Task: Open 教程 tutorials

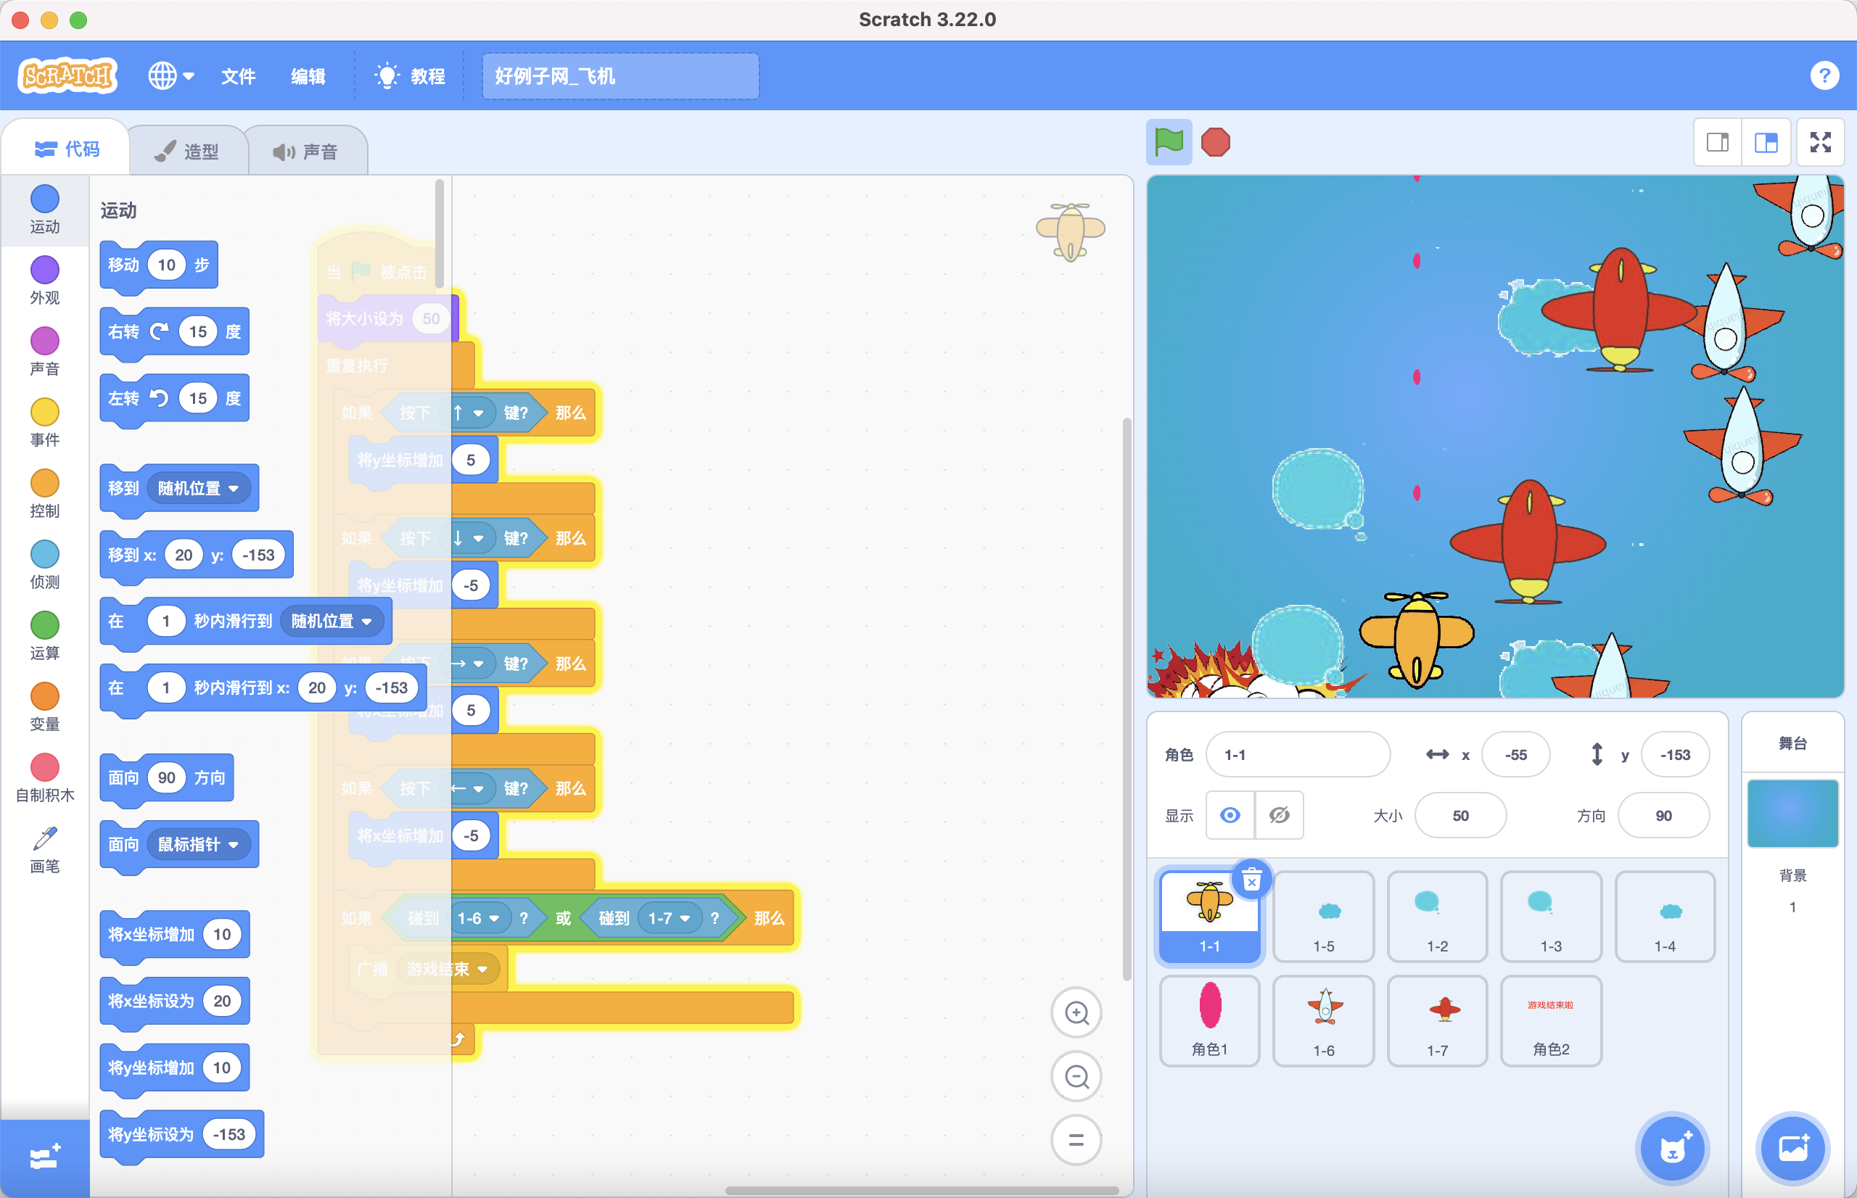Action: point(410,75)
